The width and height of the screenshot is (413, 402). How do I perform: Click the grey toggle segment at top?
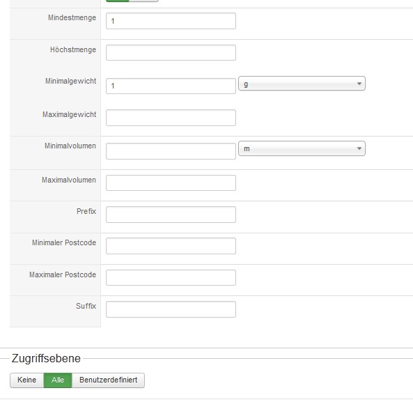pos(143,1)
